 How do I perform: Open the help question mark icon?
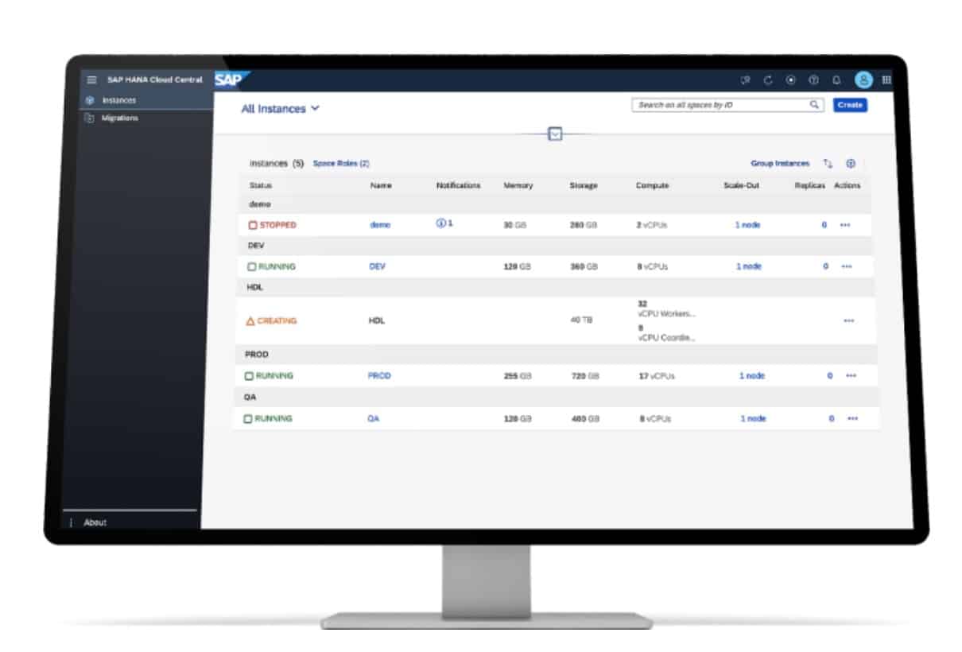pyautogui.click(x=813, y=80)
